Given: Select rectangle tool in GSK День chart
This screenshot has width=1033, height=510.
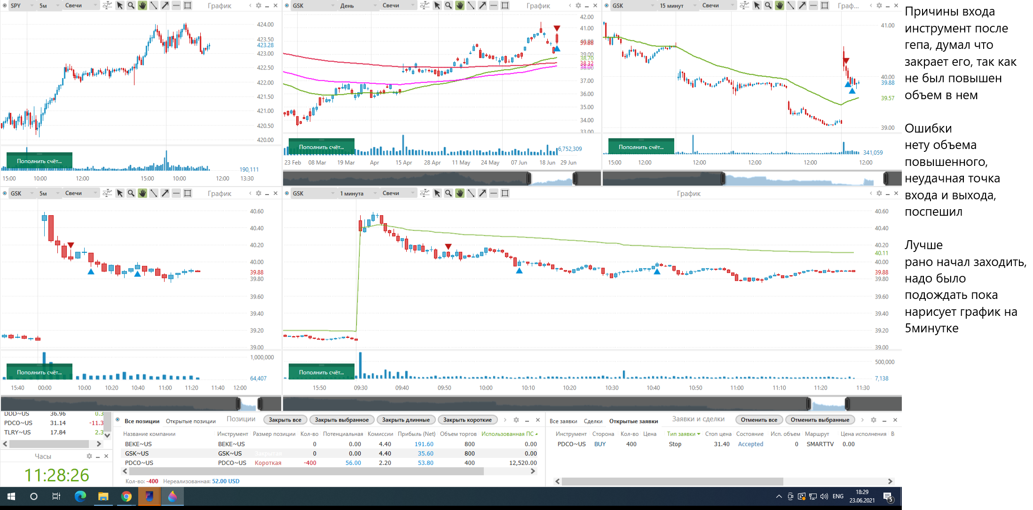Looking at the screenshot, I should point(505,6).
